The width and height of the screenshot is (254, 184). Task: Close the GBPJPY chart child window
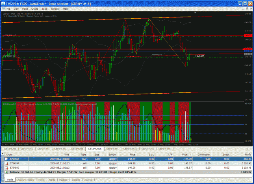pyautogui.click(x=251, y=9)
